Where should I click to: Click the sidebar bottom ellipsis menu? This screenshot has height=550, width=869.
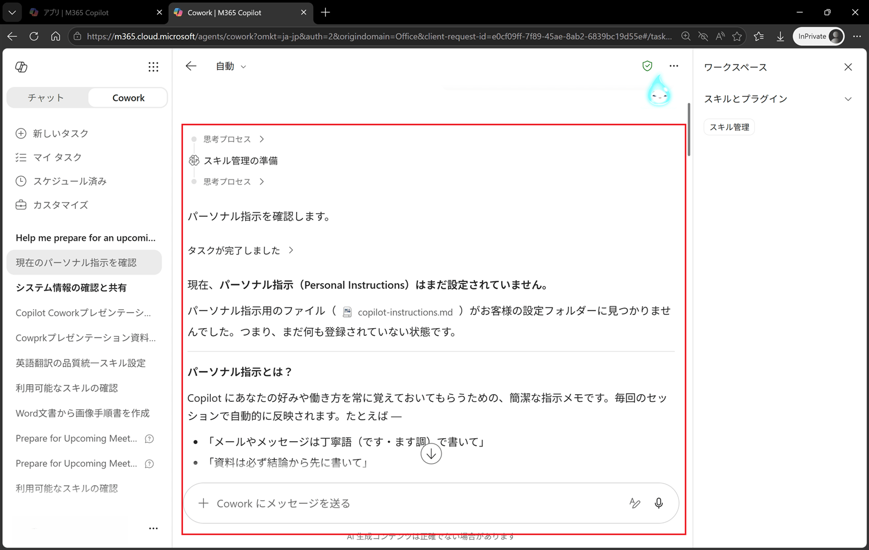click(x=153, y=528)
